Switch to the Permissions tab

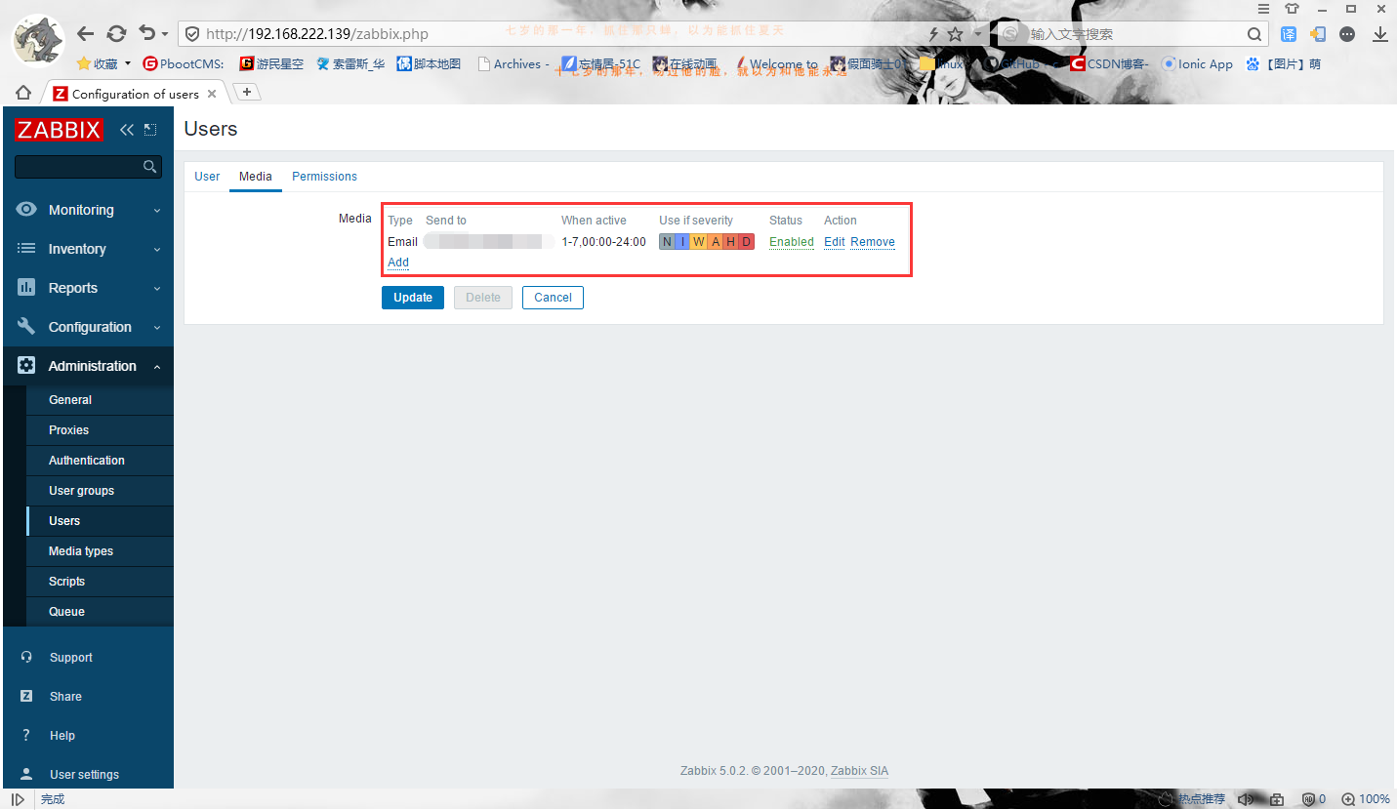click(324, 177)
